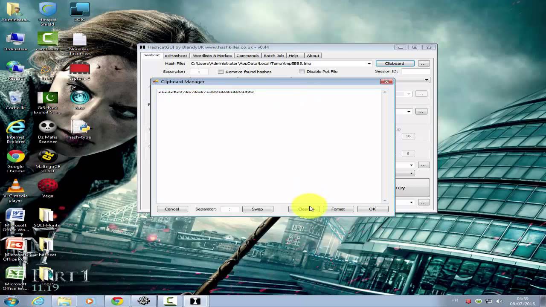The height and width of the screenshot is (307, 546).
Task: Select the hash-type Python file icon
Action: click(x=79, y=130)
